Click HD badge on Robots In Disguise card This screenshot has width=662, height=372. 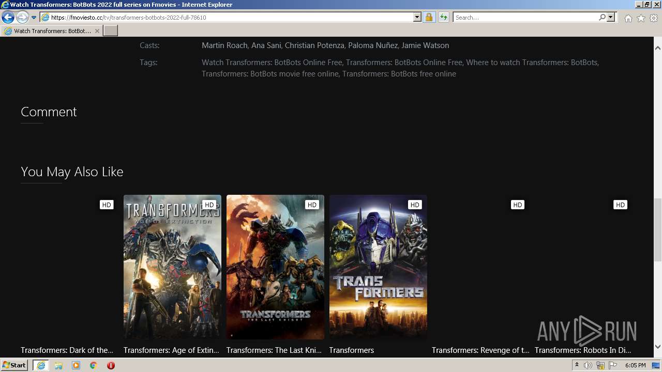pyautogui.click(x=620, y=205)
